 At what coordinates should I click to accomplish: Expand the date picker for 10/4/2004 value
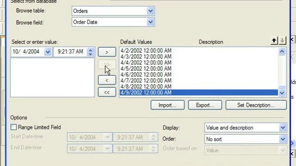tap(48, 52)
